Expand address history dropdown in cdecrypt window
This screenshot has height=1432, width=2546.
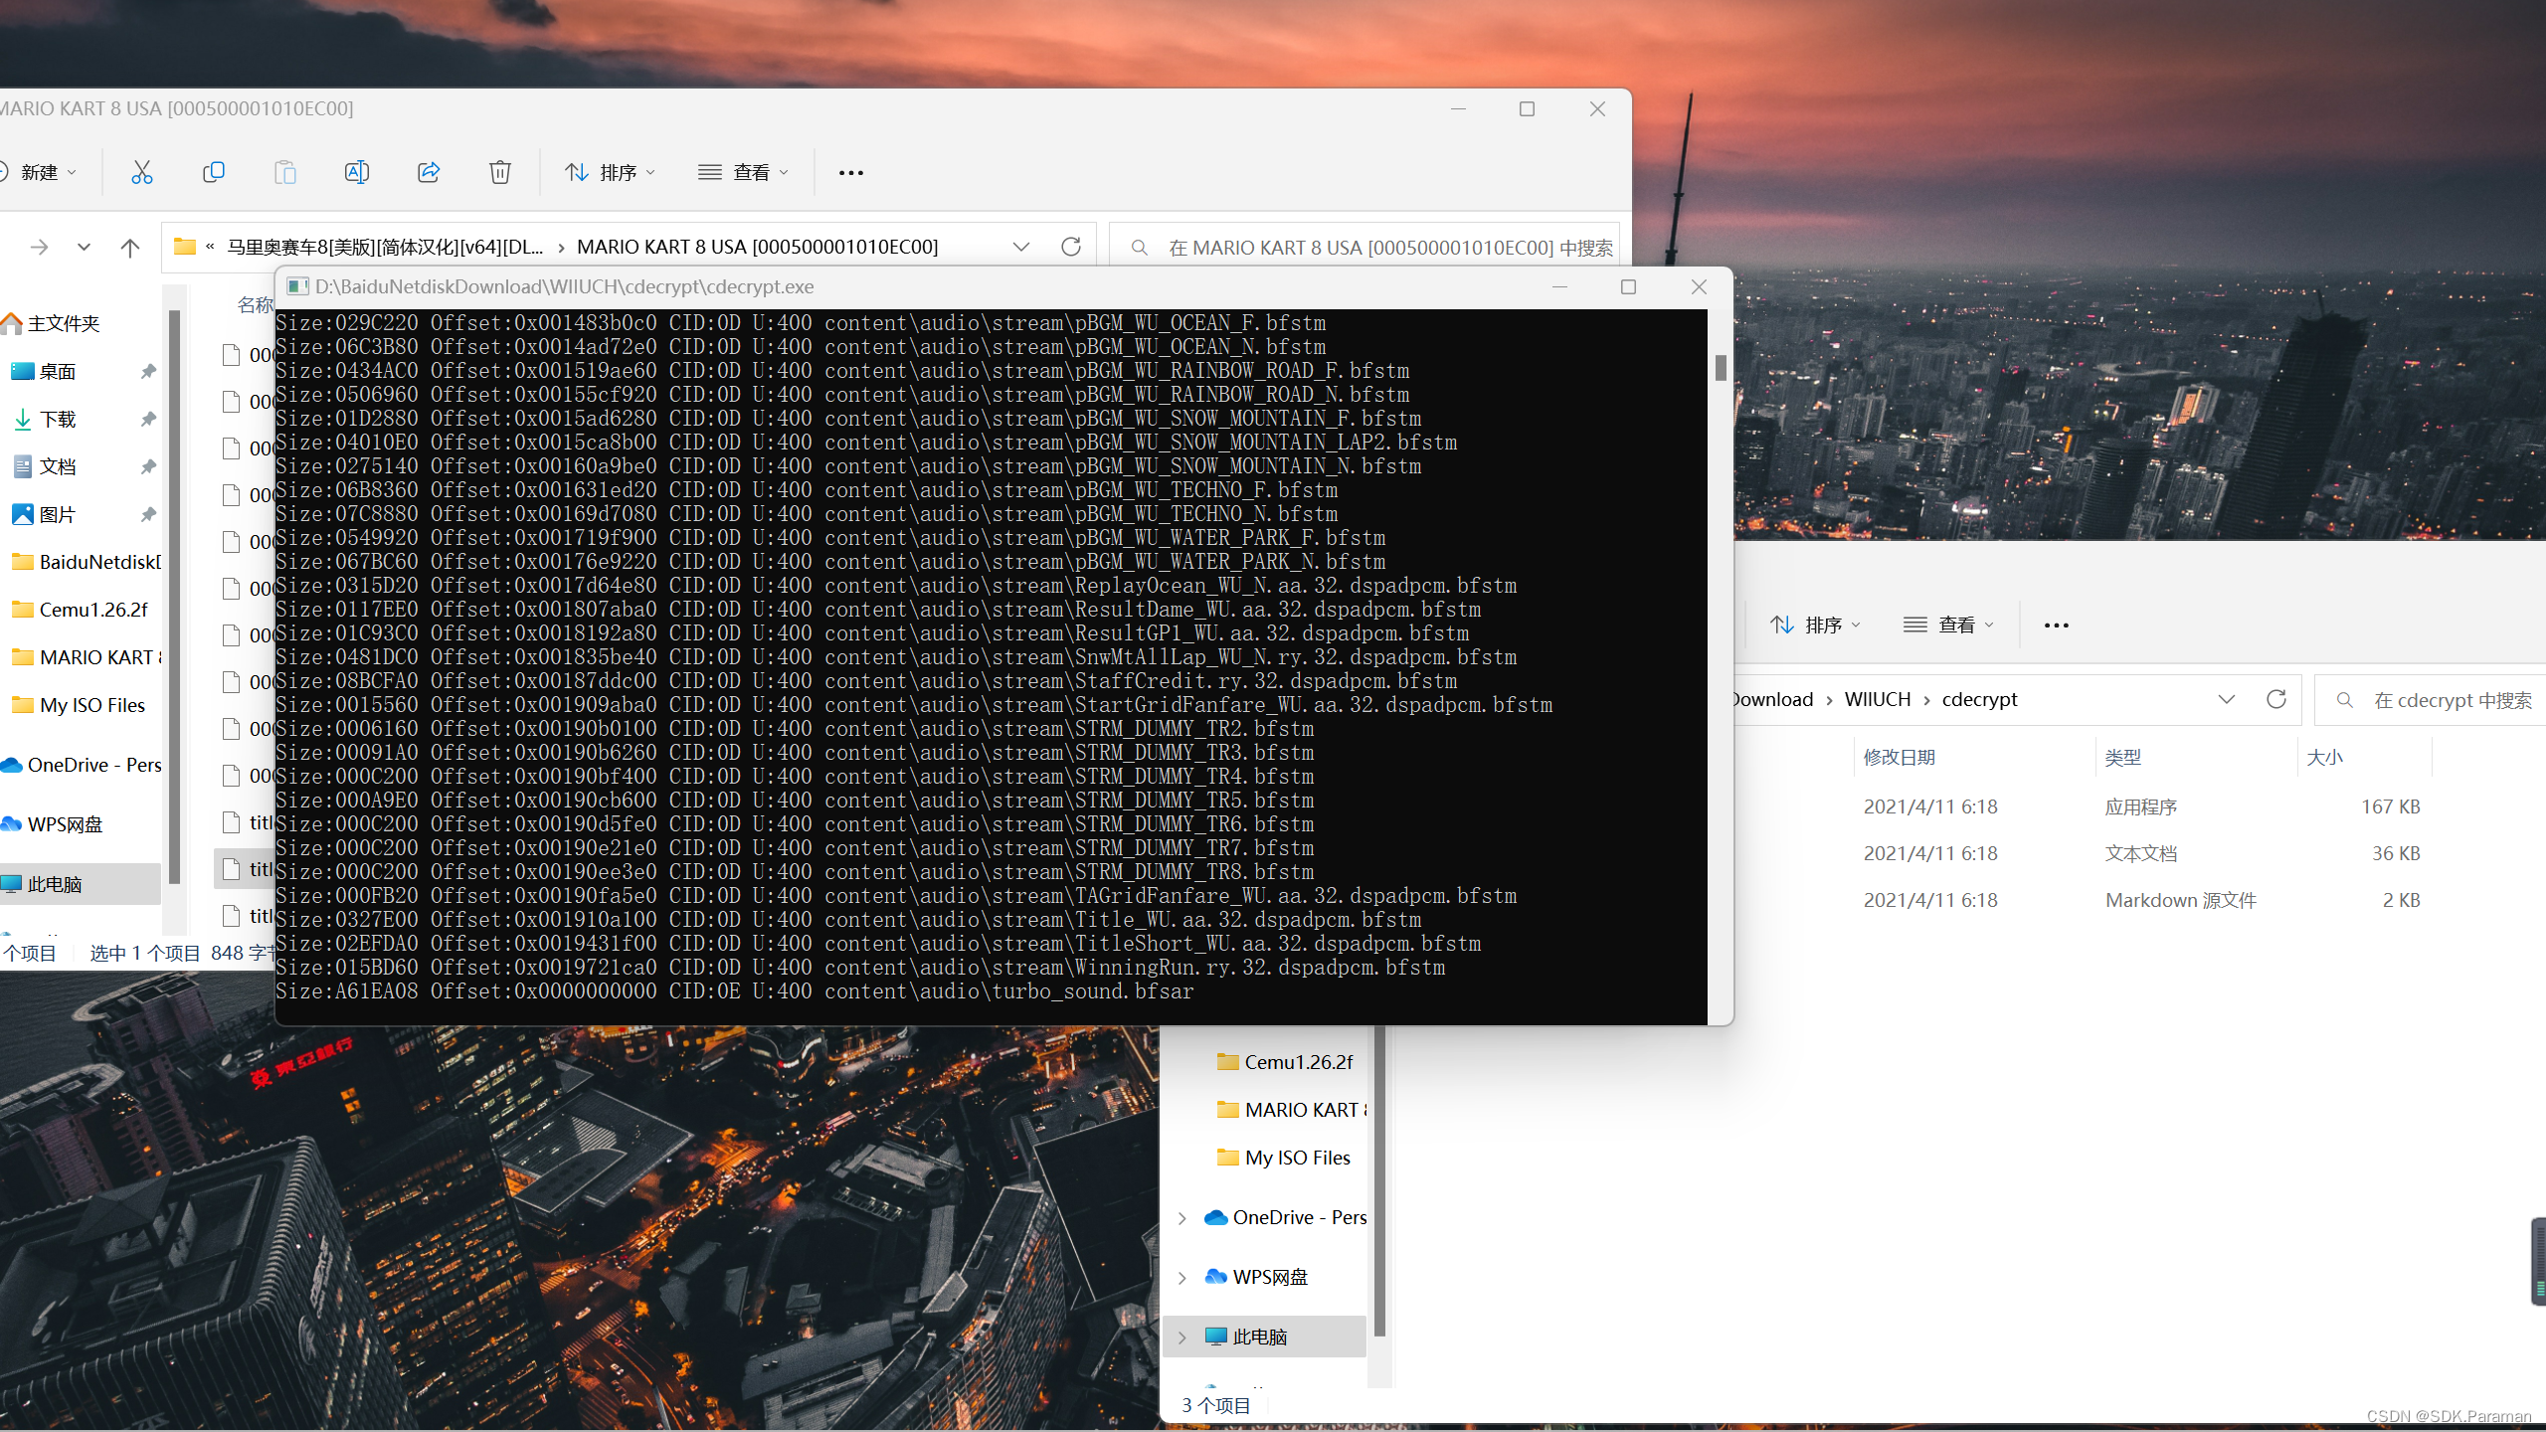point(2227,699)
